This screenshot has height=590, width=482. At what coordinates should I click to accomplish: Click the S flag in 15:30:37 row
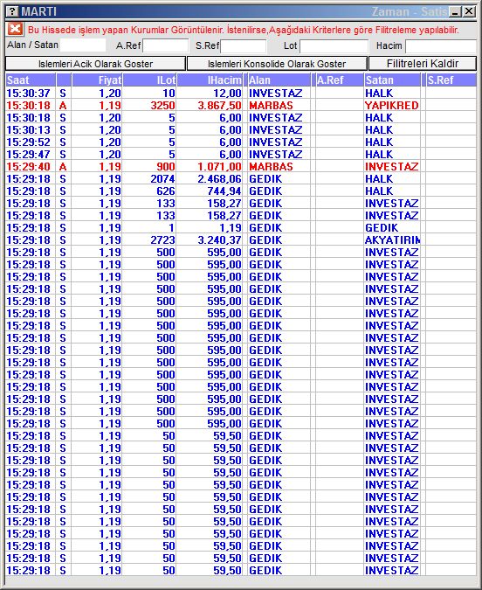point(63,93)
